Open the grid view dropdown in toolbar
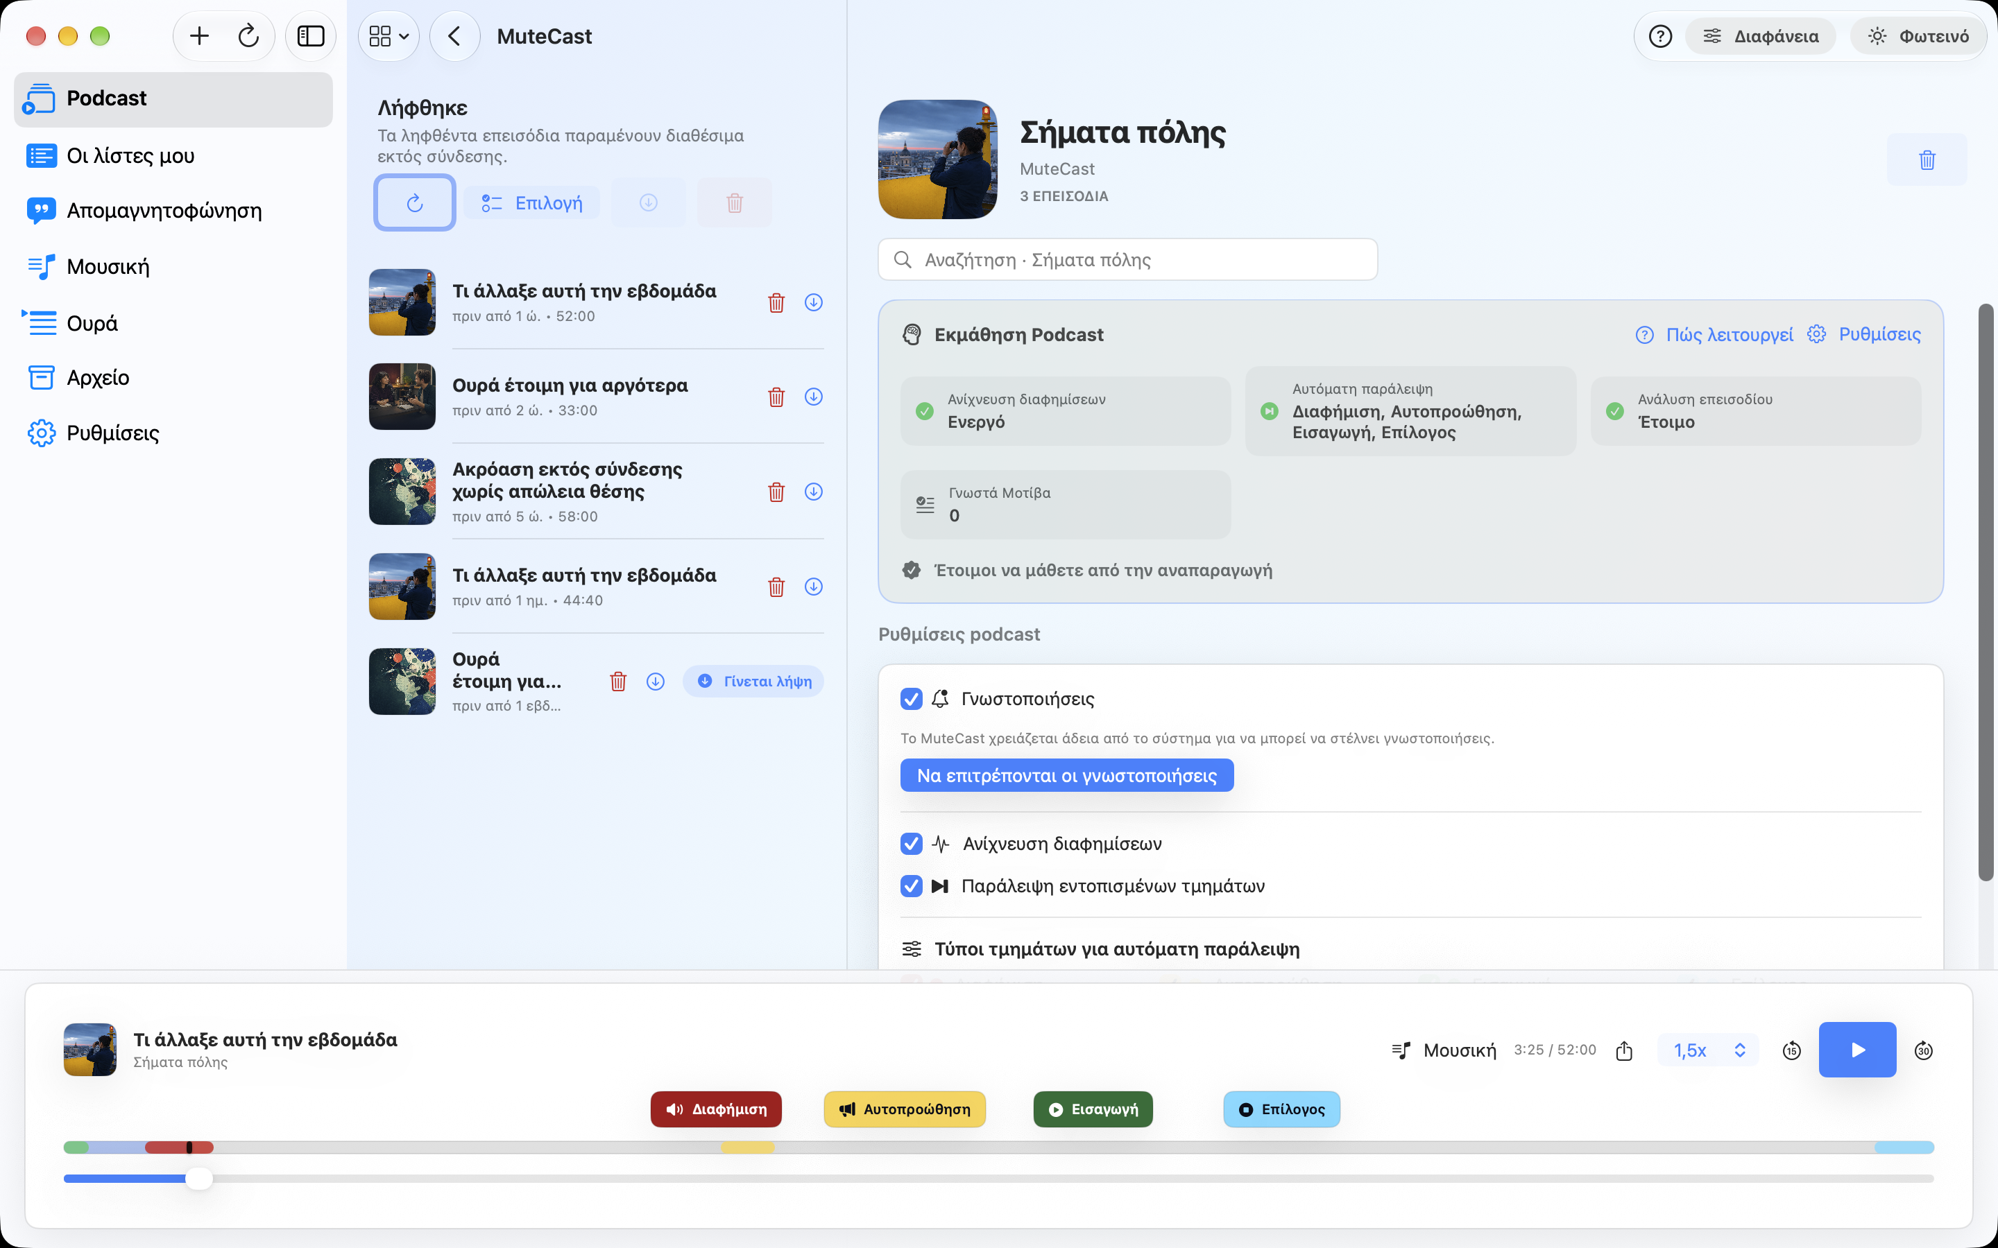 [388, 36]
